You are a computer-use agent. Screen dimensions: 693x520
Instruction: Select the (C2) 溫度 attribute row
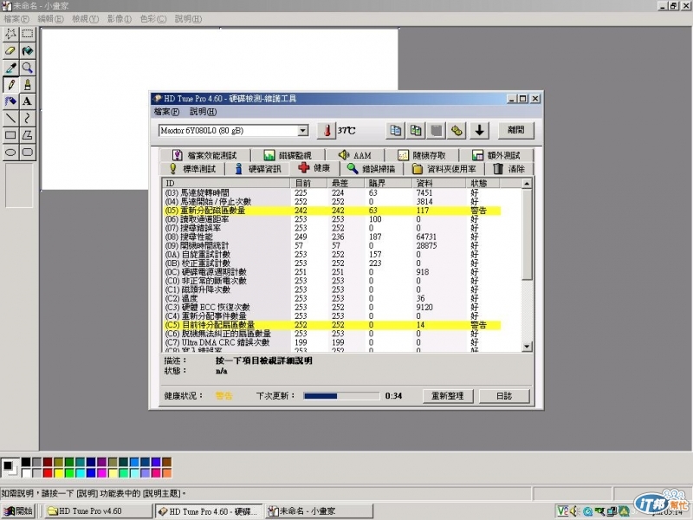[x=332, y=298]
